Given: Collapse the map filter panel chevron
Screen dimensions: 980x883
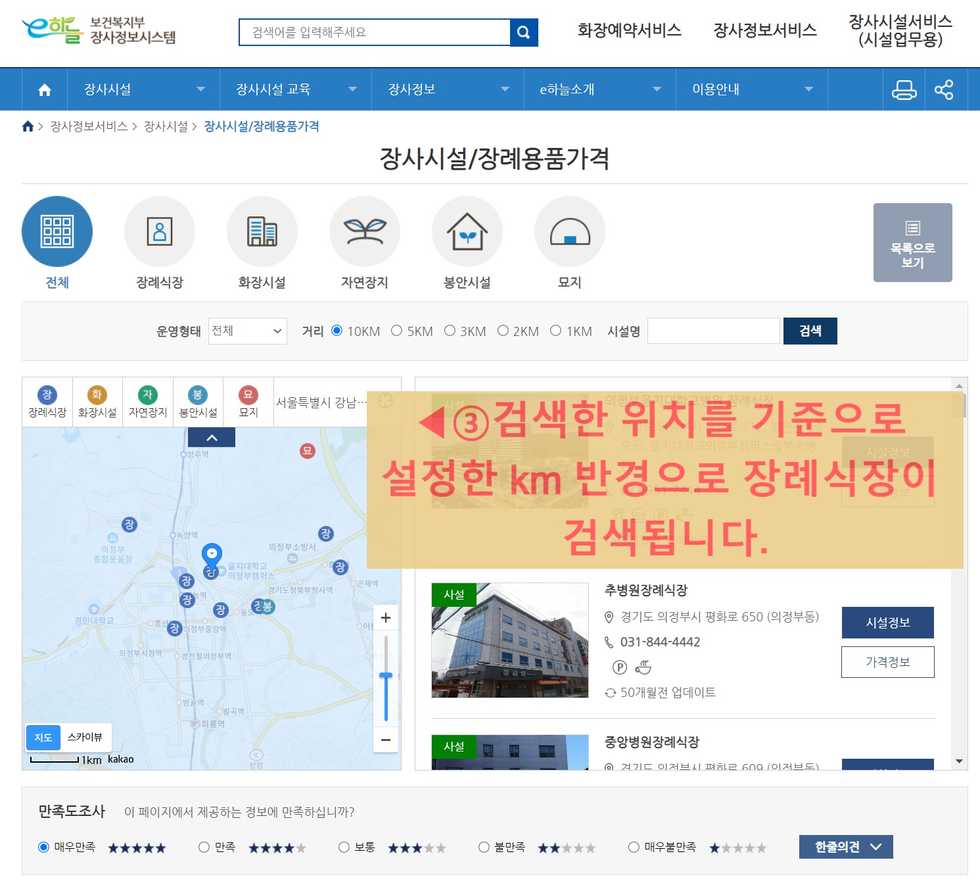Looking at the screenshot, I should (212, 437).
